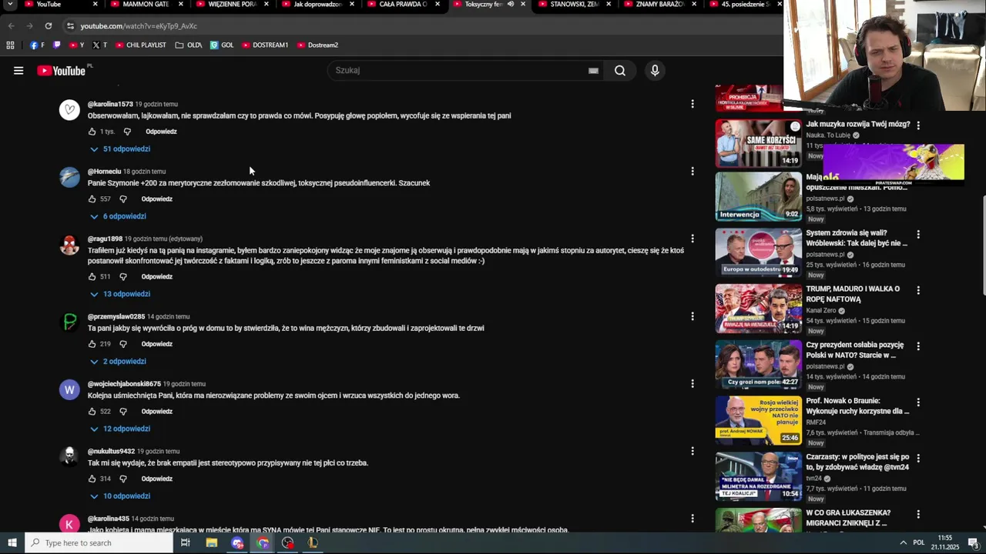Reply to @Horneciu with Odpowiedz
The height and width of the screenshot is (554, 986).
pos(156,199)
